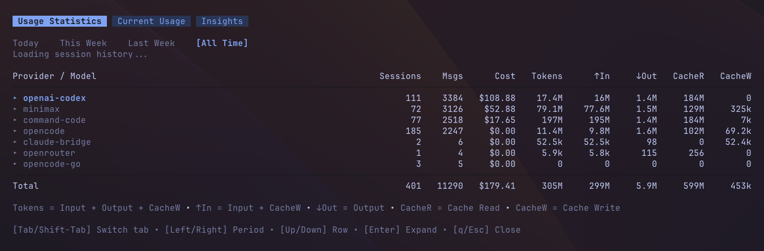Select the openai-codex row name
Screen dimensions: 764x251
coord(54,98)
